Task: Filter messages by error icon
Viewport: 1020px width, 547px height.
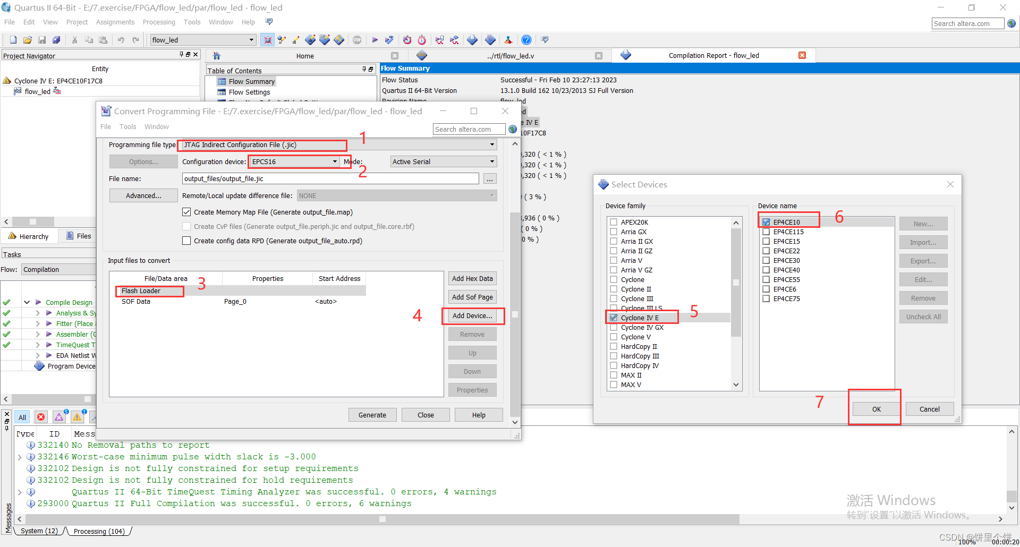Action: (41, 417)
